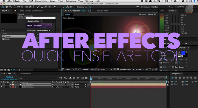Select the Rotation tool
The height and width of the screenshot is (108, 198).
15,7
